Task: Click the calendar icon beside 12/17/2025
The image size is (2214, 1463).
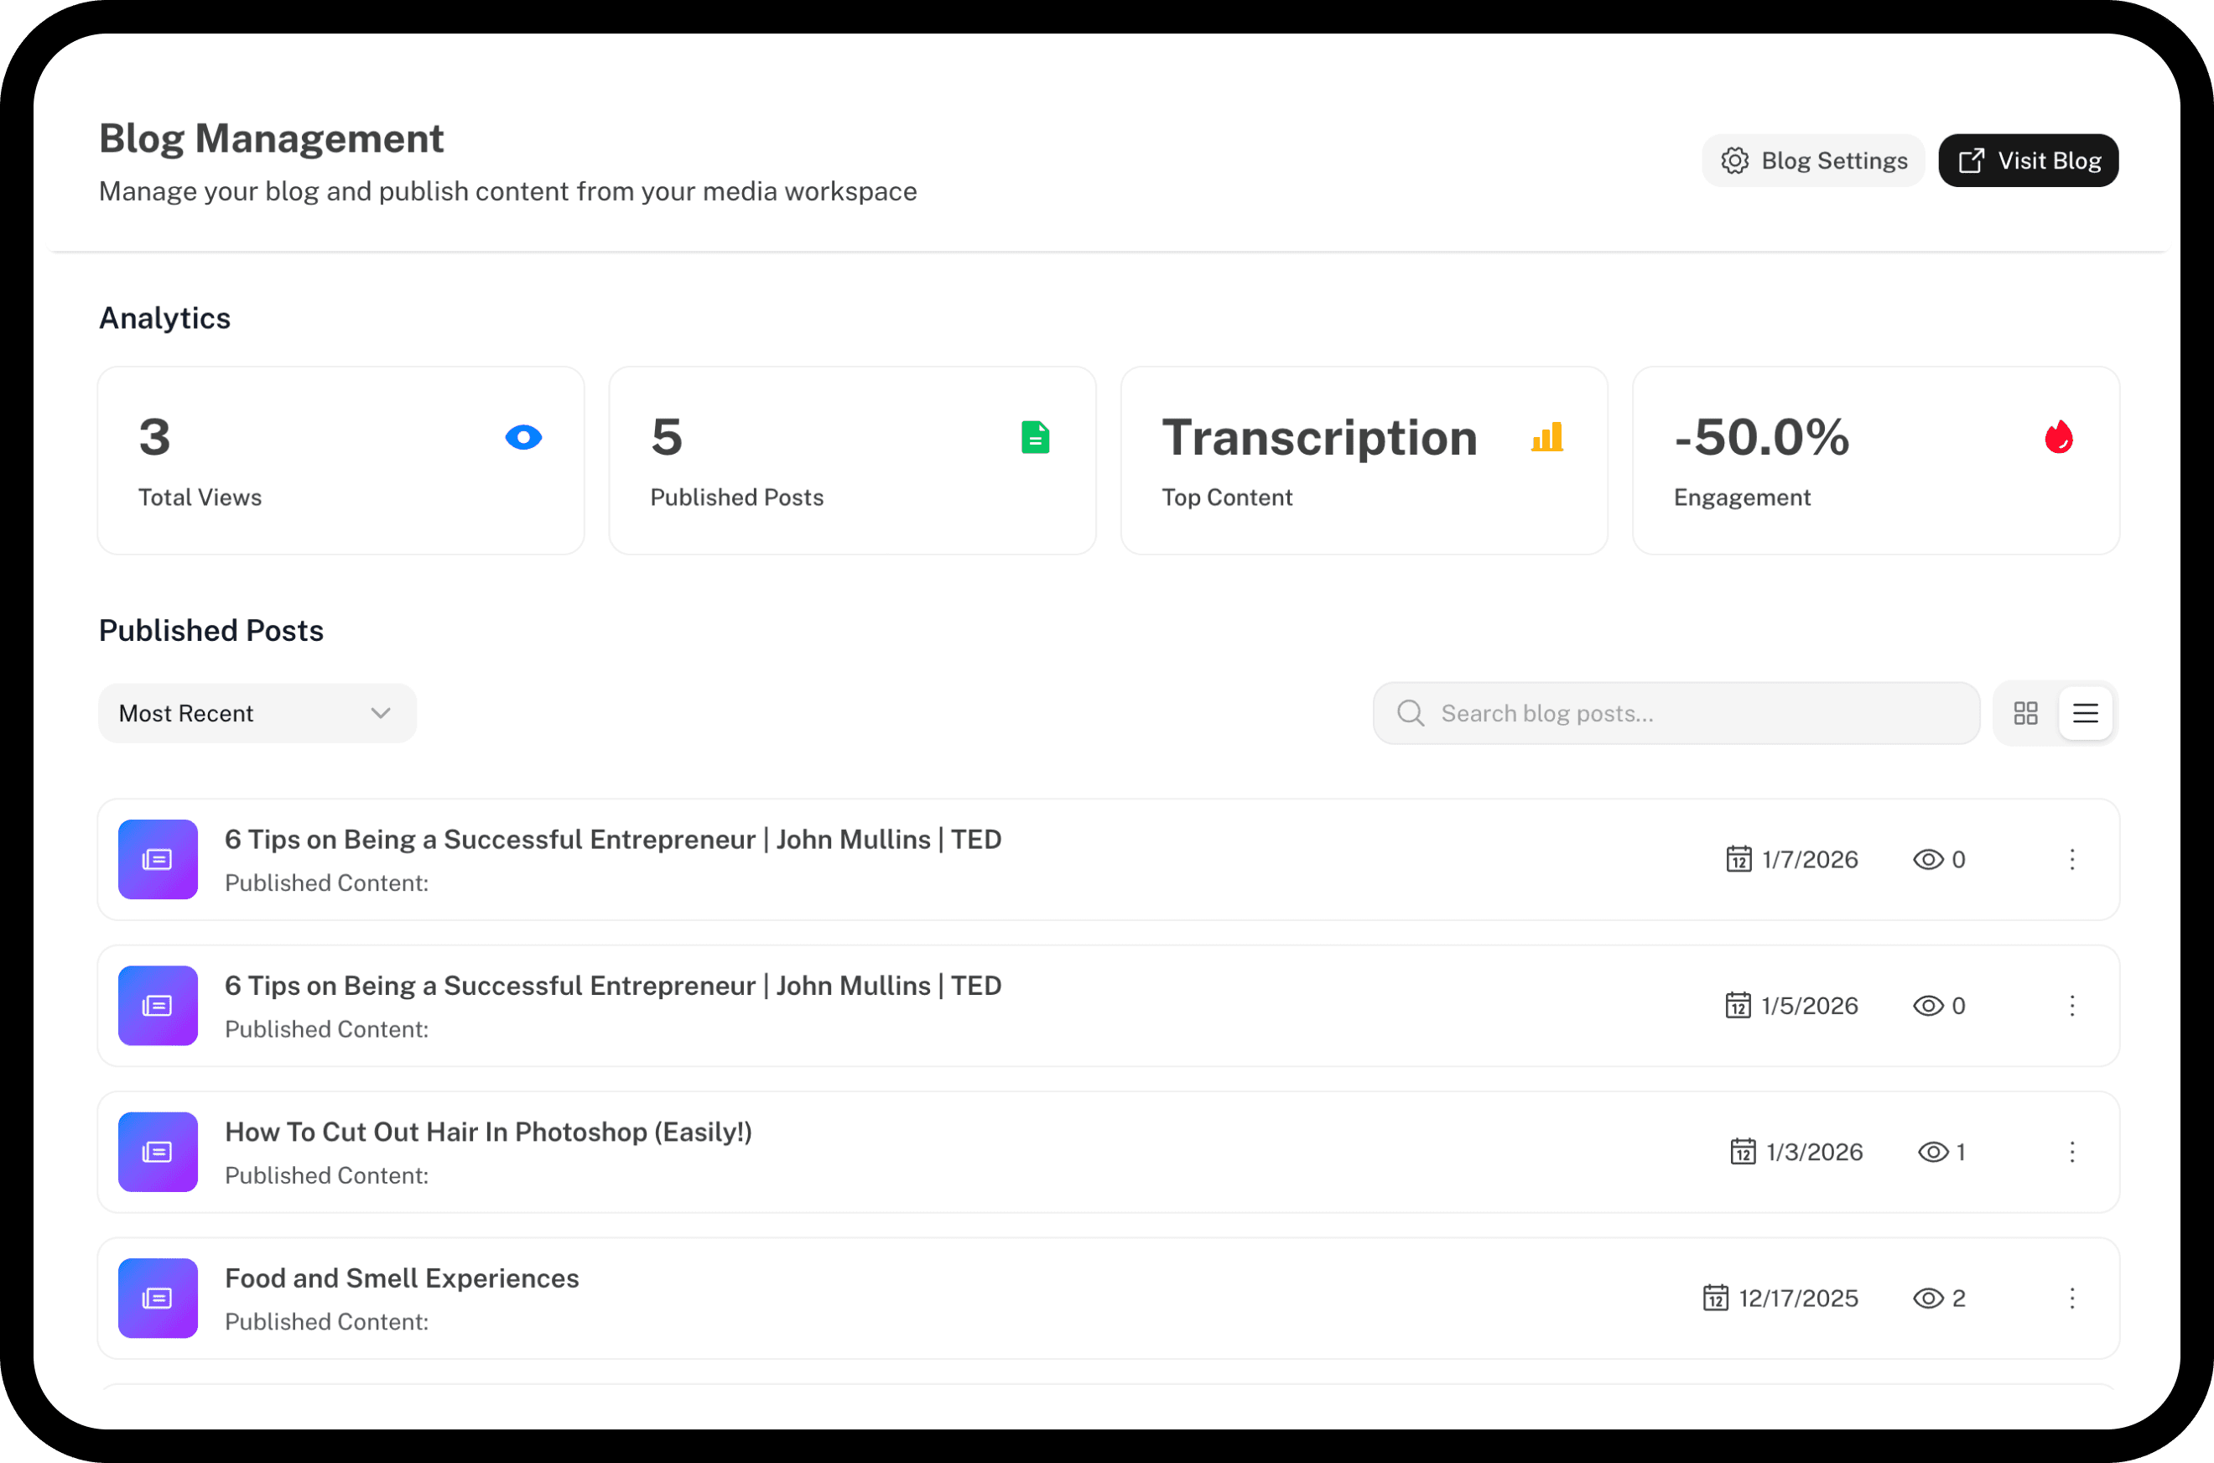Action: [1715, 1298]
